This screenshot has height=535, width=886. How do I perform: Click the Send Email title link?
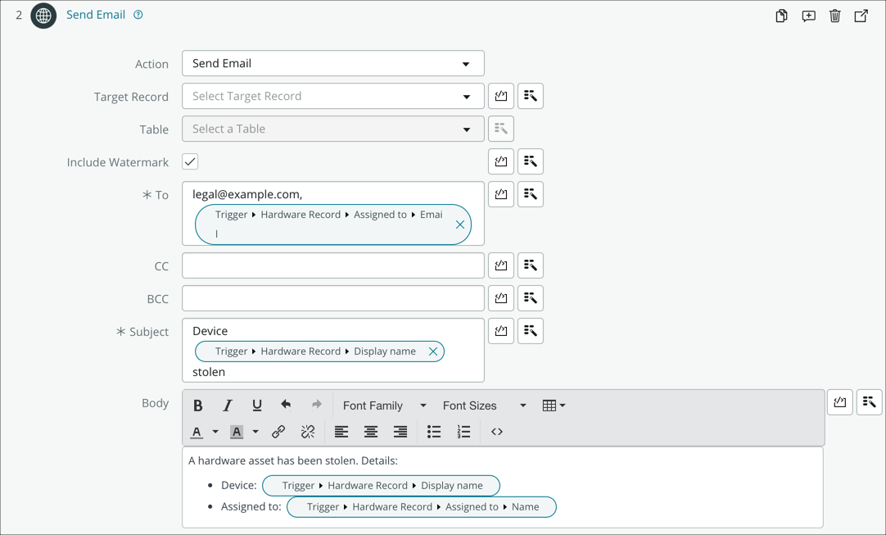[96, 14]
